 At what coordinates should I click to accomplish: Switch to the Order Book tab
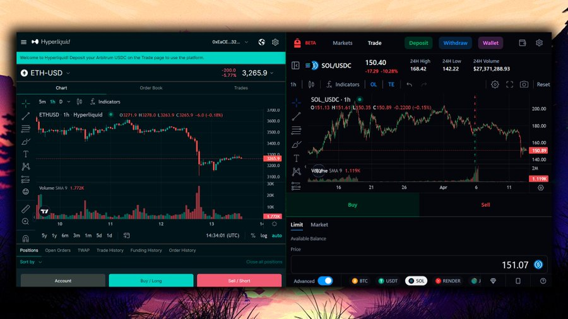[x=151, y=88]
